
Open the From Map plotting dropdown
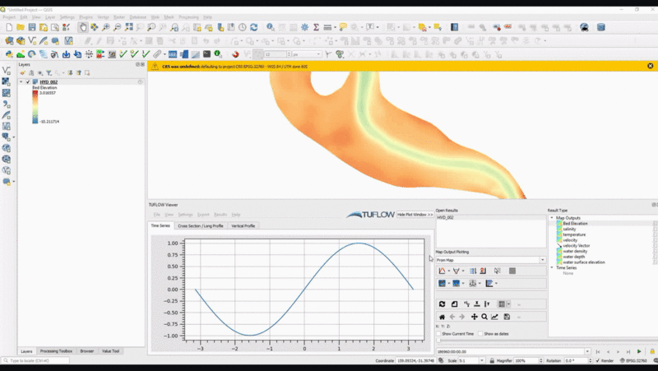[541, 260]
